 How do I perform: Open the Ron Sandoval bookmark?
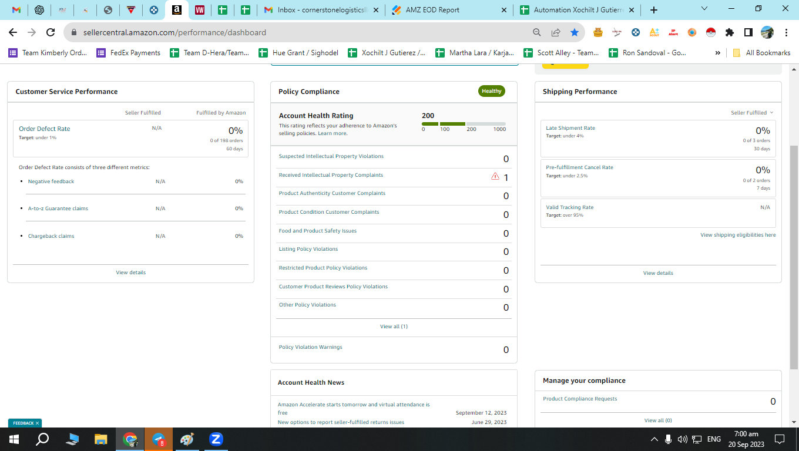pos(648,53)
